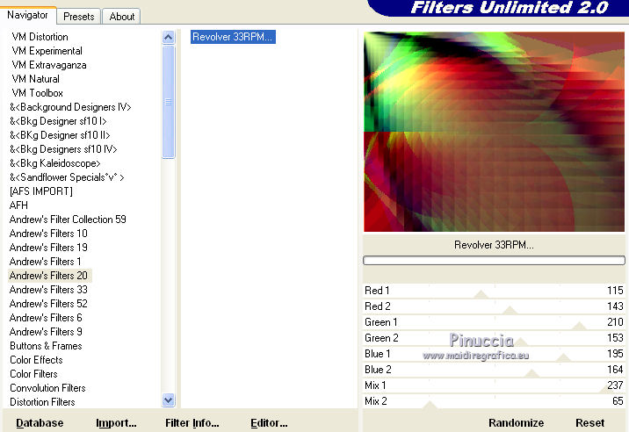Select Convolution Filters category
Screen dimensions: 629x432
coord(47,388)
